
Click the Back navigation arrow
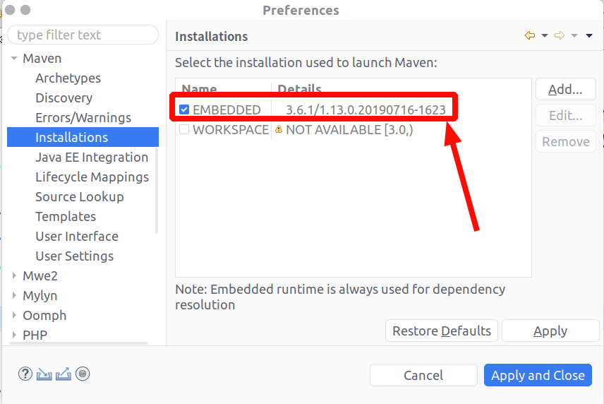[530, 36]
